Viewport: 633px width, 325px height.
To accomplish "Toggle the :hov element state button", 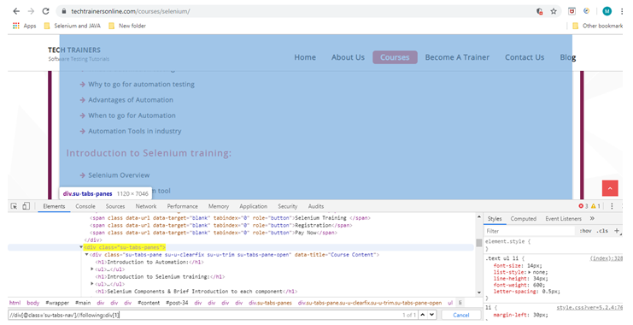I will pyautogui.click(x=585, y=231).
